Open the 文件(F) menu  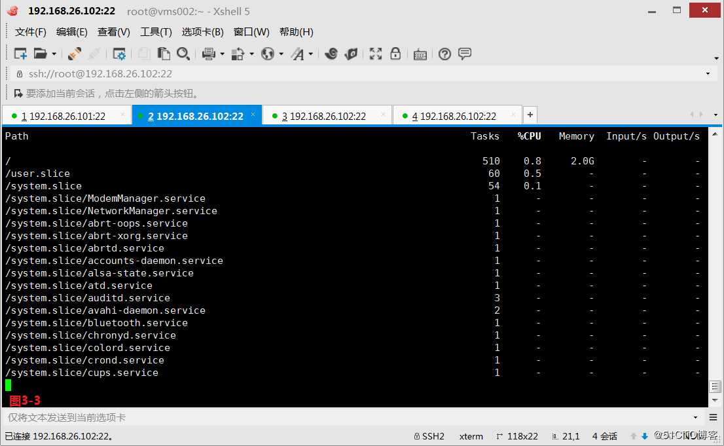tap(31, 32)
